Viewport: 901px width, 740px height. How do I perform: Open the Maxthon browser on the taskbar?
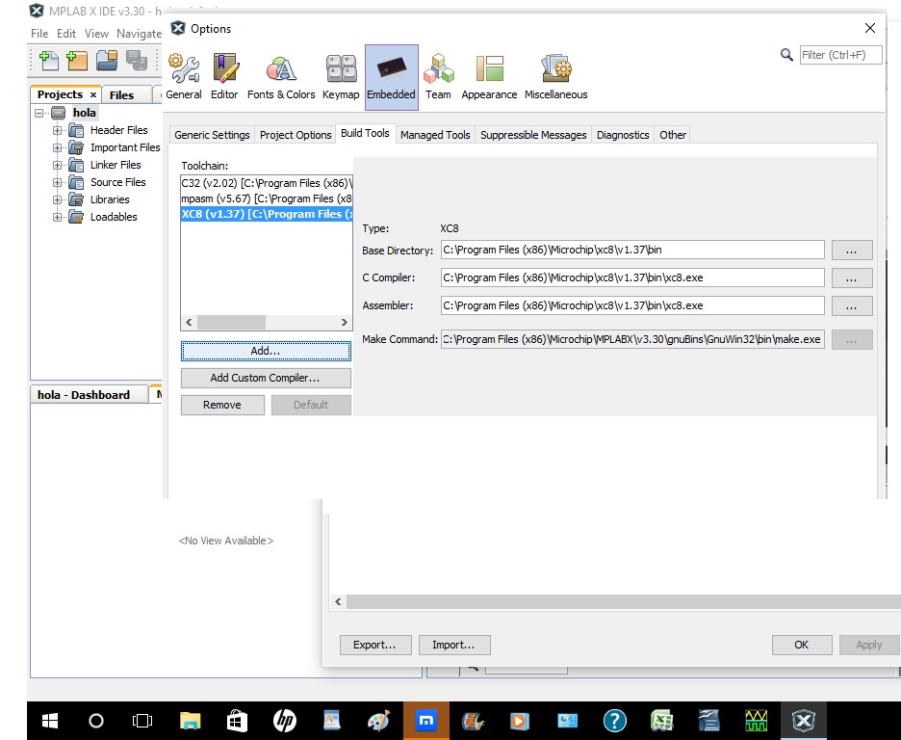click(425, 721)
